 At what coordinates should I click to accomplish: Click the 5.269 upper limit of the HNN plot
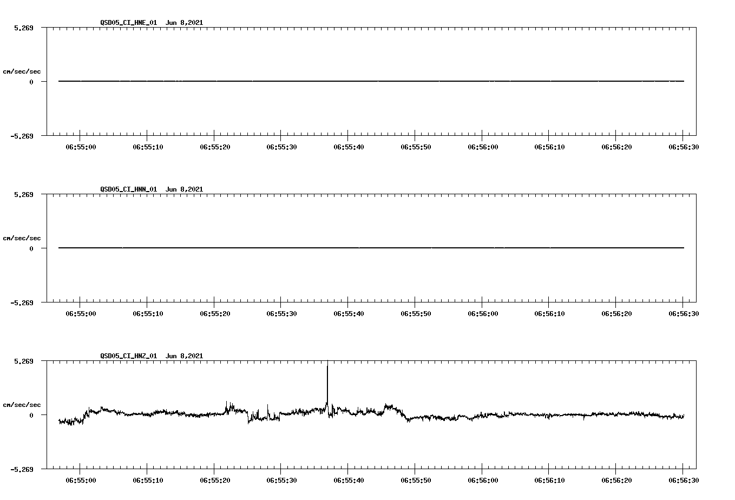tap(23, 194)
